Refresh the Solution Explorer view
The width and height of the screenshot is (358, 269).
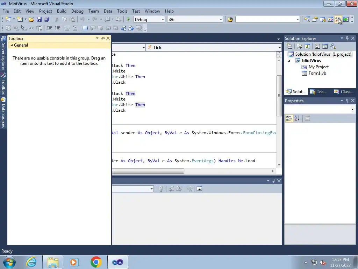[x=307, y=46]
